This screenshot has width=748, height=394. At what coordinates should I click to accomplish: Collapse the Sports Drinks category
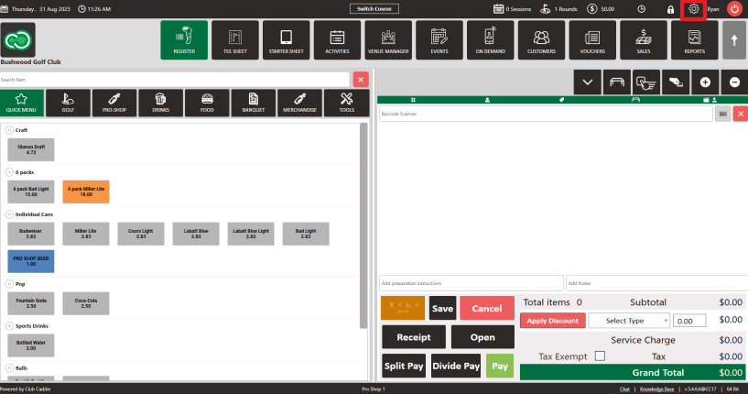[9, 325]
